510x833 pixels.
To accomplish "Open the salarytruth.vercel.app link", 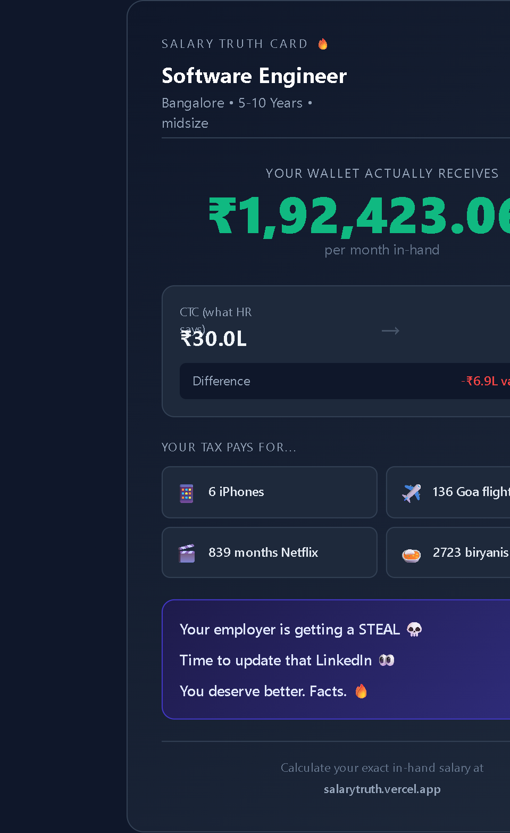I will tap(382, 789).
